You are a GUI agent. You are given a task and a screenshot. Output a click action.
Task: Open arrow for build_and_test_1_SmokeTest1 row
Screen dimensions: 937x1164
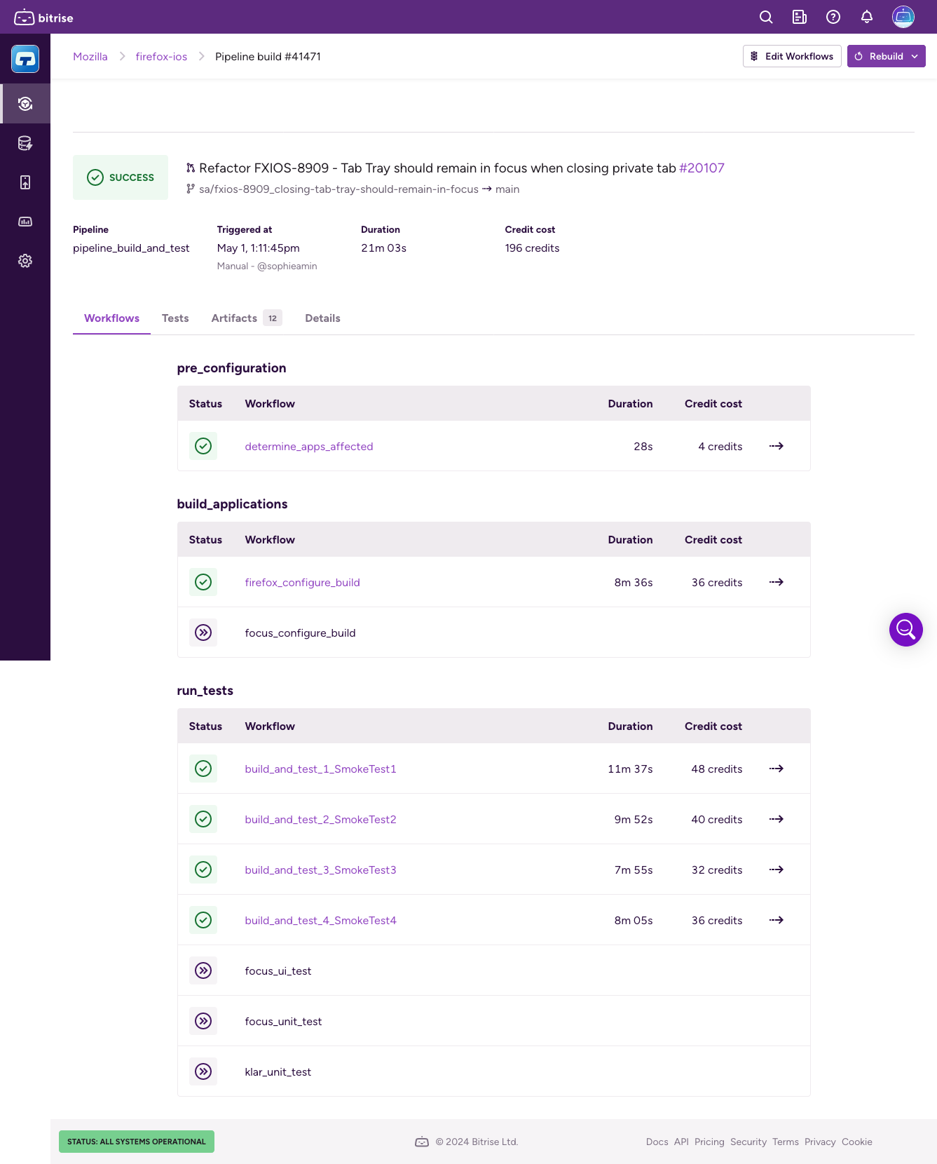point(776,769)
